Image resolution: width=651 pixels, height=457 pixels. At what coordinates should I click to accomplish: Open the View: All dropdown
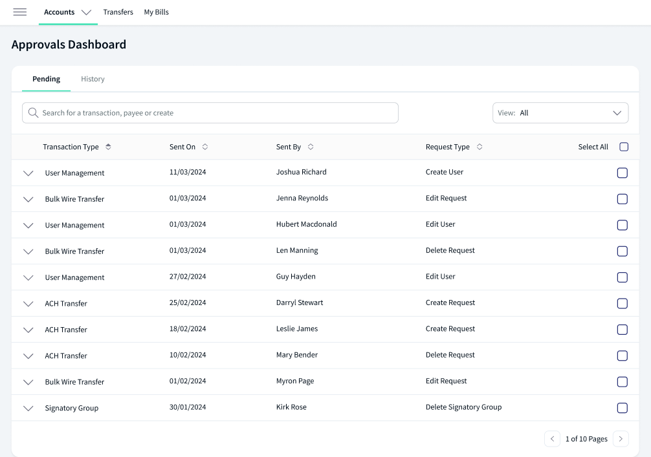560,113
